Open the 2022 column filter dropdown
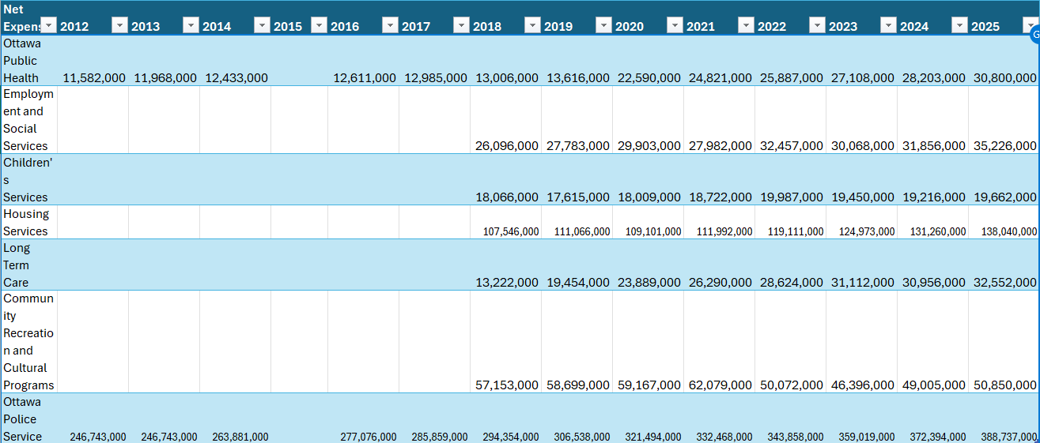Screen dimensions: 1040x443 click(817, 26)
